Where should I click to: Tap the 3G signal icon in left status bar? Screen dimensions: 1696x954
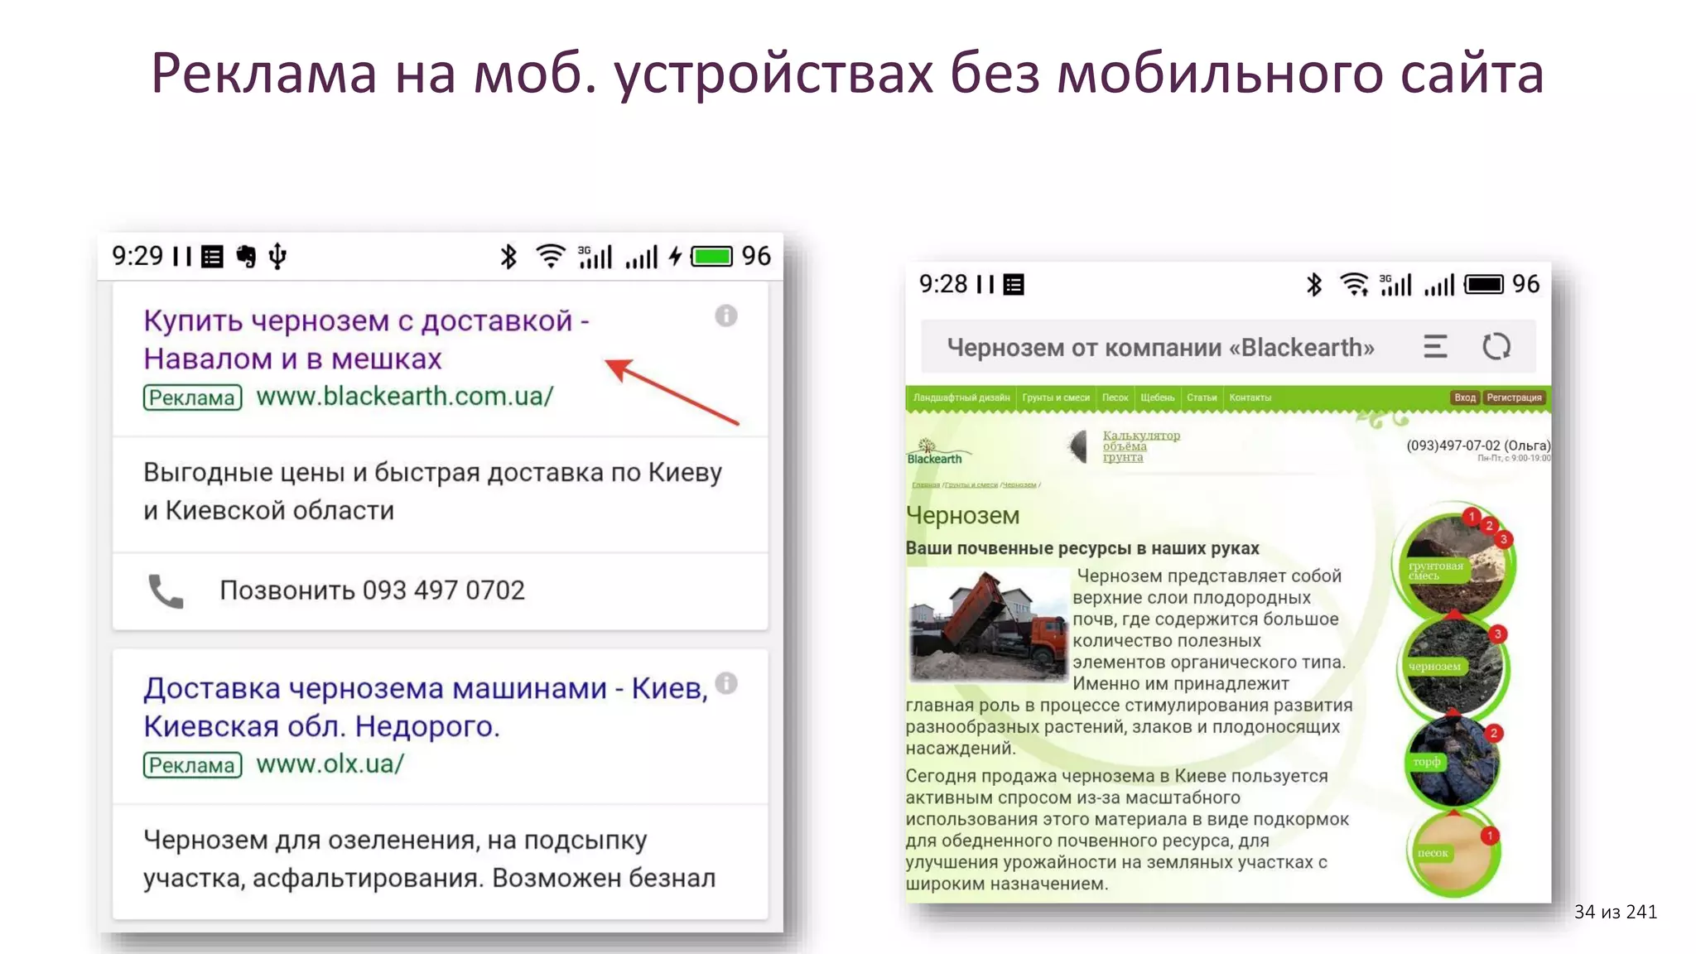tap(595, 257)
